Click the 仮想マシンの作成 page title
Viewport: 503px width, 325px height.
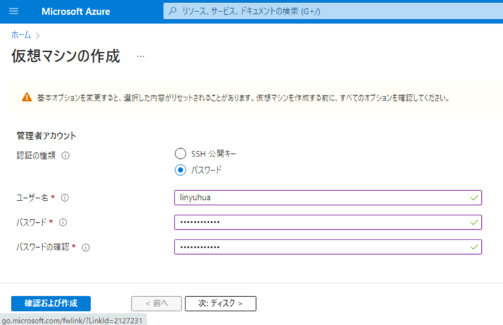click(x=66, y=56)
